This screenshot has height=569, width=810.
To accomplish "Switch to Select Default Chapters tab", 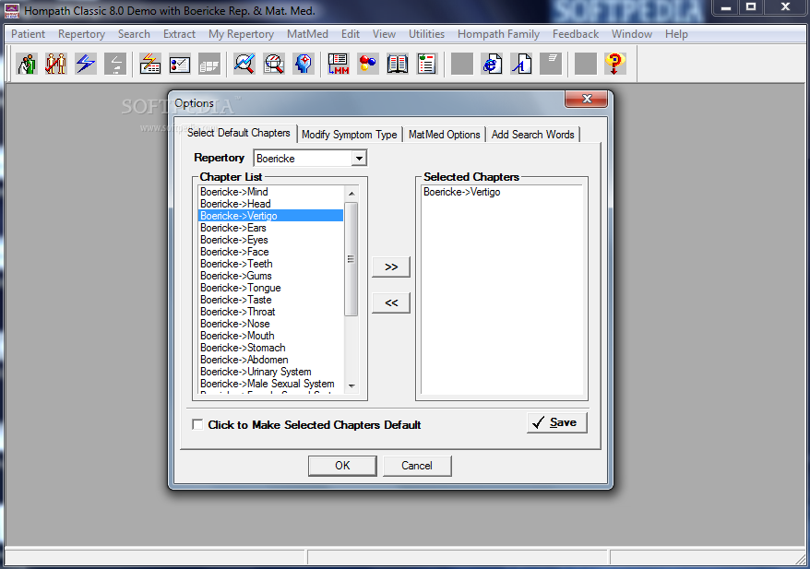I will 239,133.
